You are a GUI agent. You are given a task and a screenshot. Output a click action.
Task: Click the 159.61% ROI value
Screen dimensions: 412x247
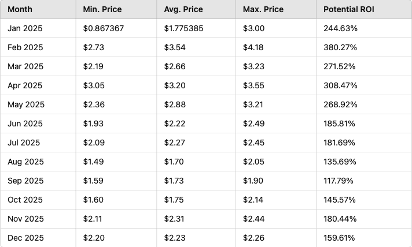tap(339, 238)
